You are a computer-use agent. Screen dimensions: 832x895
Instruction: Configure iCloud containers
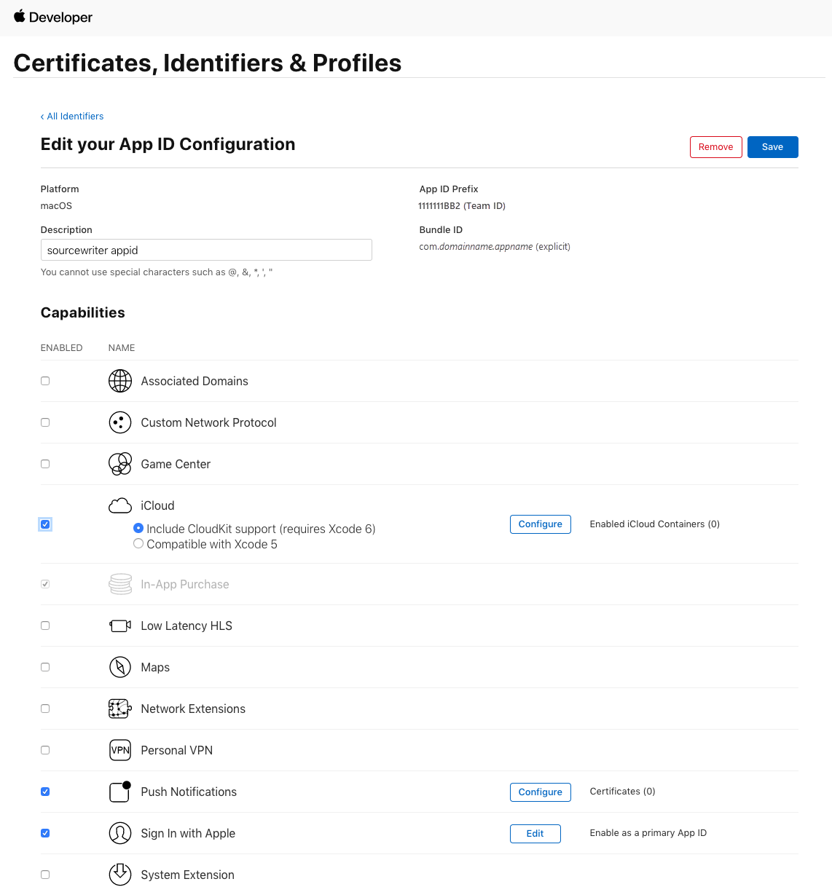(540, 524)
